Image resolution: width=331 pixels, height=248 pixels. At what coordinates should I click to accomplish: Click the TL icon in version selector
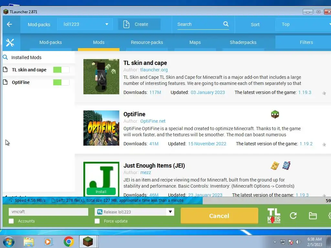click(x=100, y=212)
